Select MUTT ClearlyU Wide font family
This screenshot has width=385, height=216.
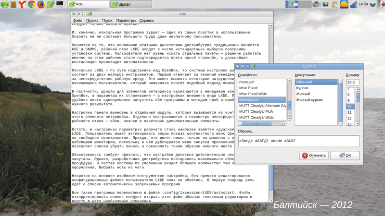[262, 117]
